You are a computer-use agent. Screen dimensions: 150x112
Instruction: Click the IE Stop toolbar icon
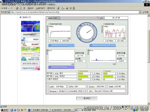[x=17, y=8]
